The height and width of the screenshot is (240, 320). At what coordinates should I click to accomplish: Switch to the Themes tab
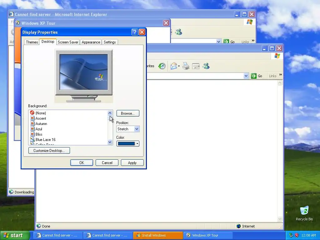pyautogui.click(x=32, y=42)
